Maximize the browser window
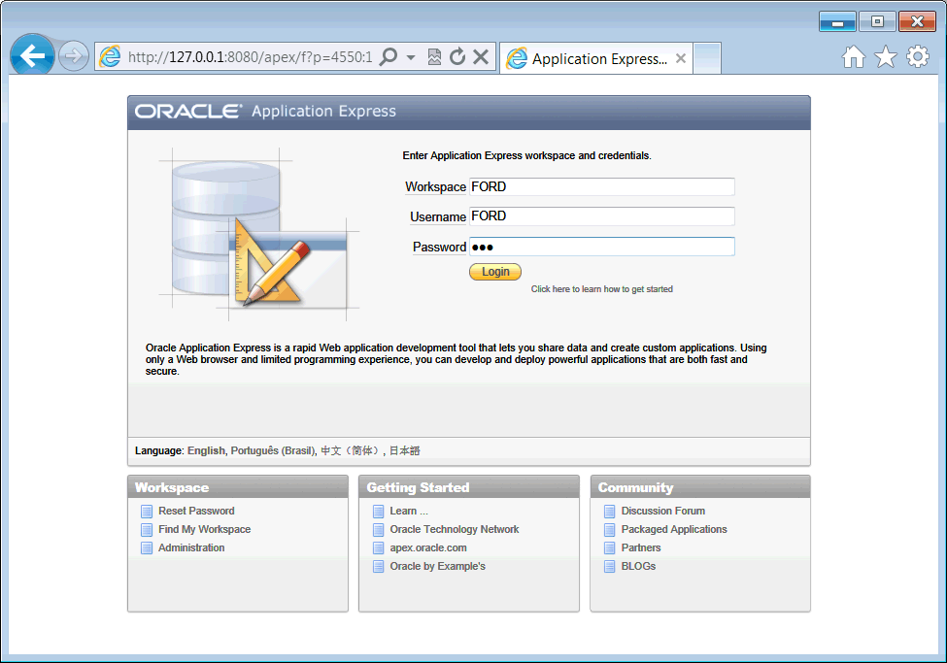The image size is (947, 663). 877,21
